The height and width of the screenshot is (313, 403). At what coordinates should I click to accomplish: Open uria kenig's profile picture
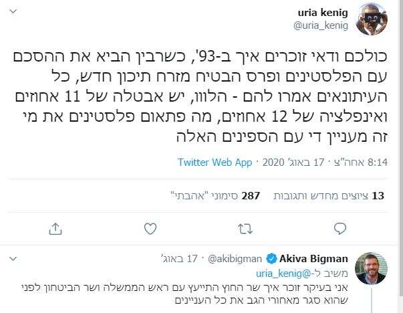click(372, 19)
